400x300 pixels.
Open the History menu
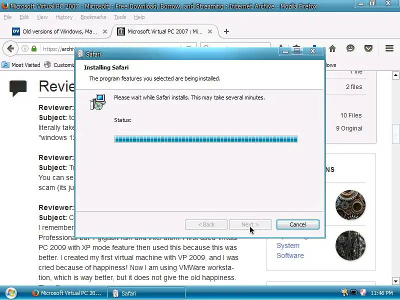click(64, 17)
